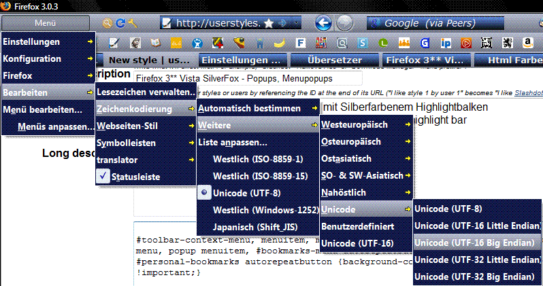Open the stone bust bookmark icon
The image size is (543, 286).
135,43
